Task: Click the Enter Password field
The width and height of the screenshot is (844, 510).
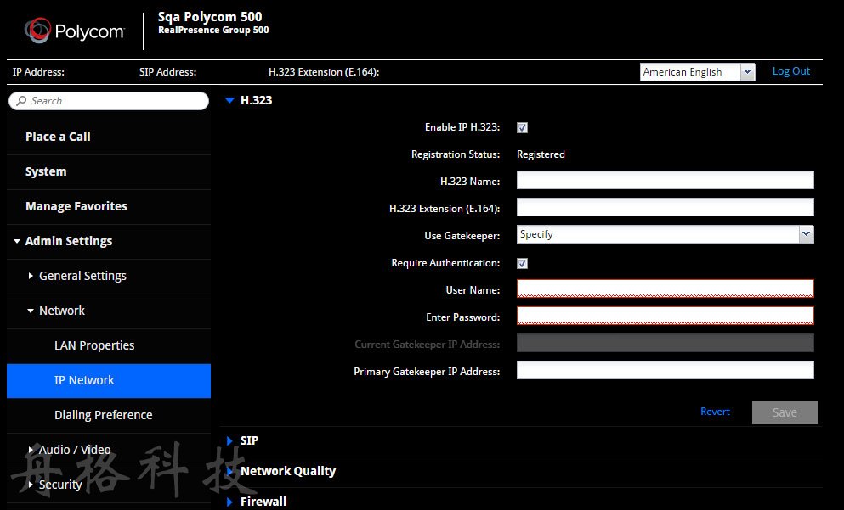Action: [x=666, y=316]
